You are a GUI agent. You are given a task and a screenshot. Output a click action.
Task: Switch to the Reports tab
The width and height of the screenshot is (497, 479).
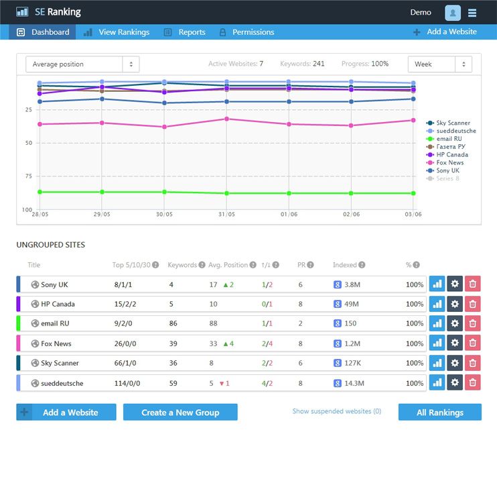184,32
